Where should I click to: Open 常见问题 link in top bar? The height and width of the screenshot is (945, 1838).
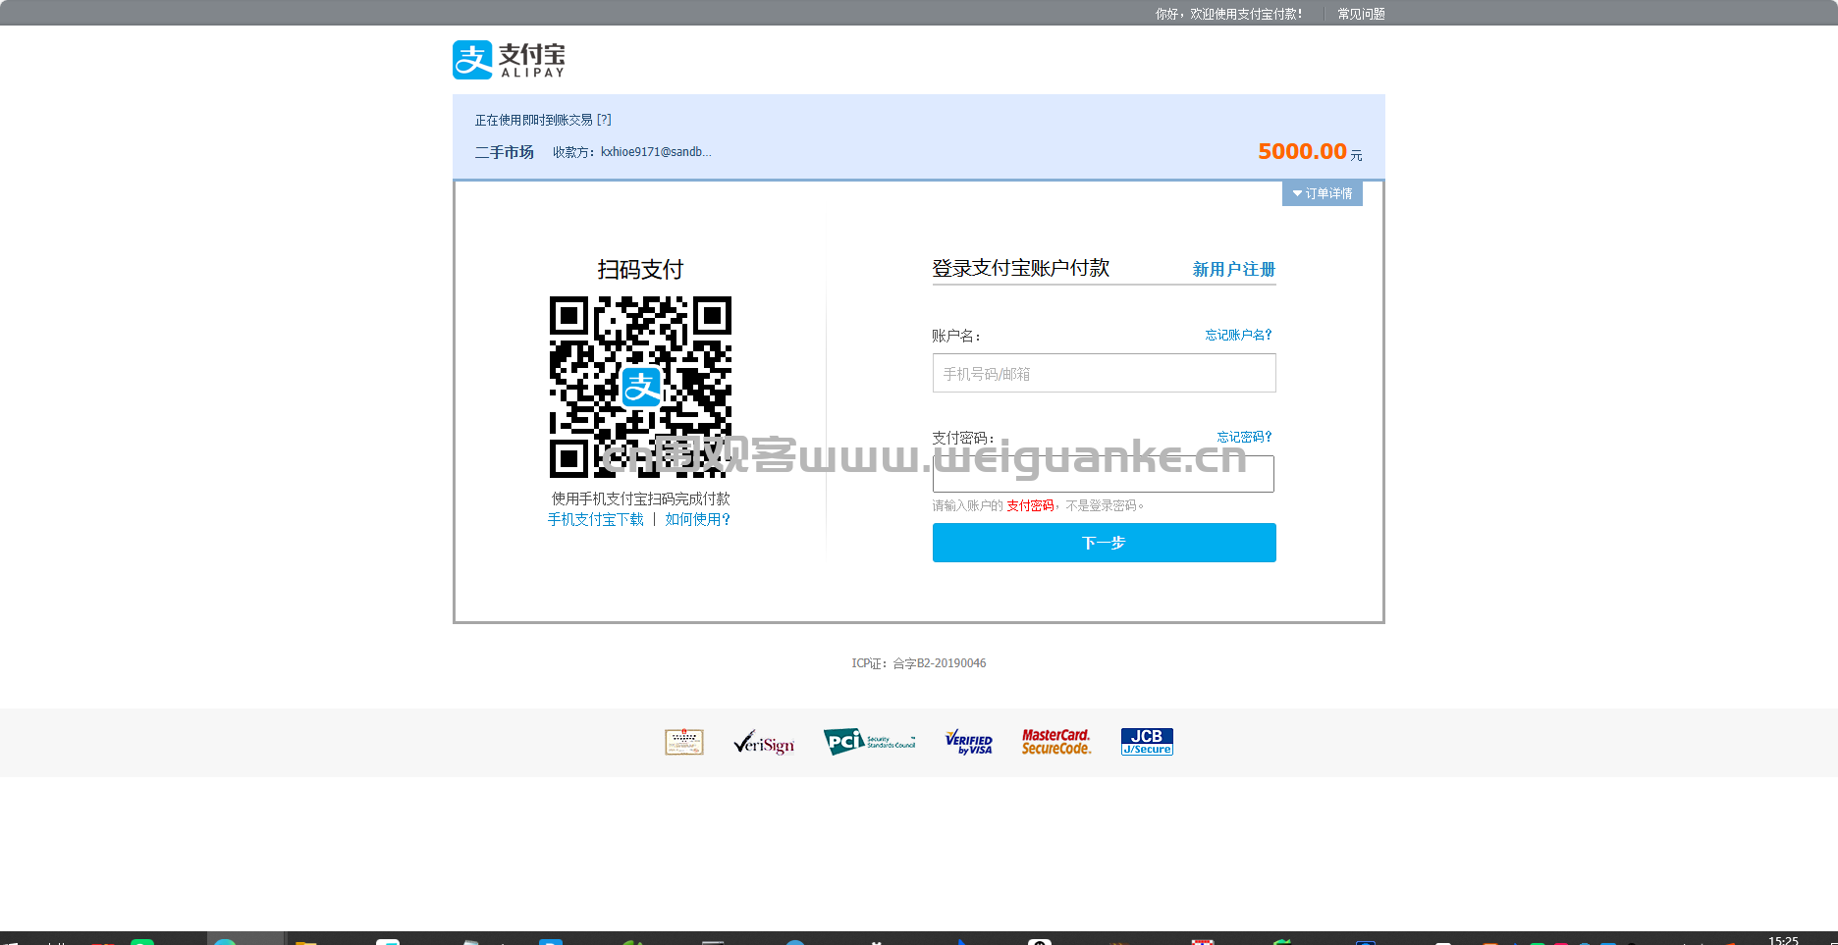point(1361,14)
